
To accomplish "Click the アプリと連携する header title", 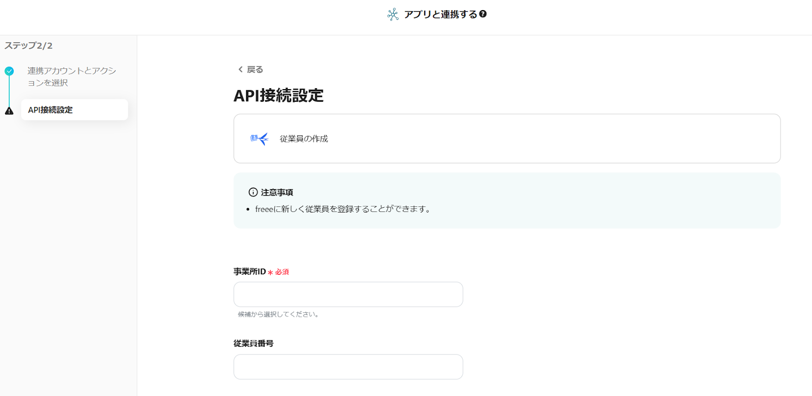I will 441,14.
